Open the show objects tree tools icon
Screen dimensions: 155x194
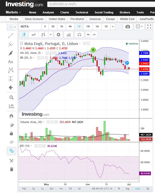click(11, 161)
